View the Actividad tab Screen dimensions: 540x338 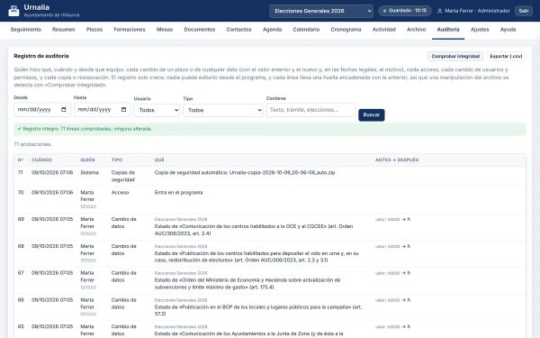[x=384, y=30]
